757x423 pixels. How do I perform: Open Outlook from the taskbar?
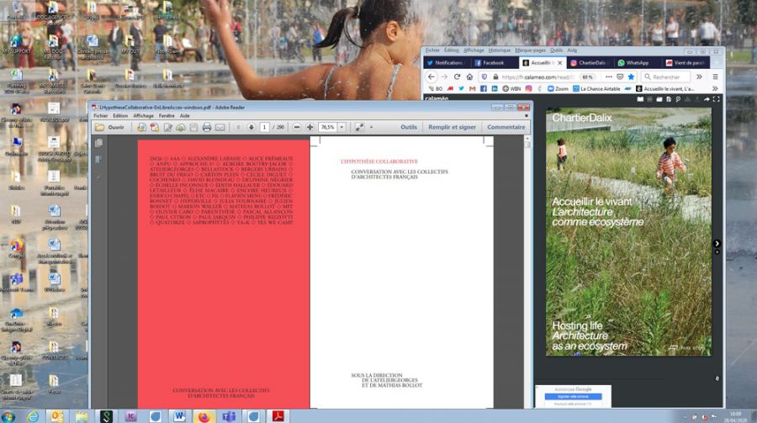(57, 415)
